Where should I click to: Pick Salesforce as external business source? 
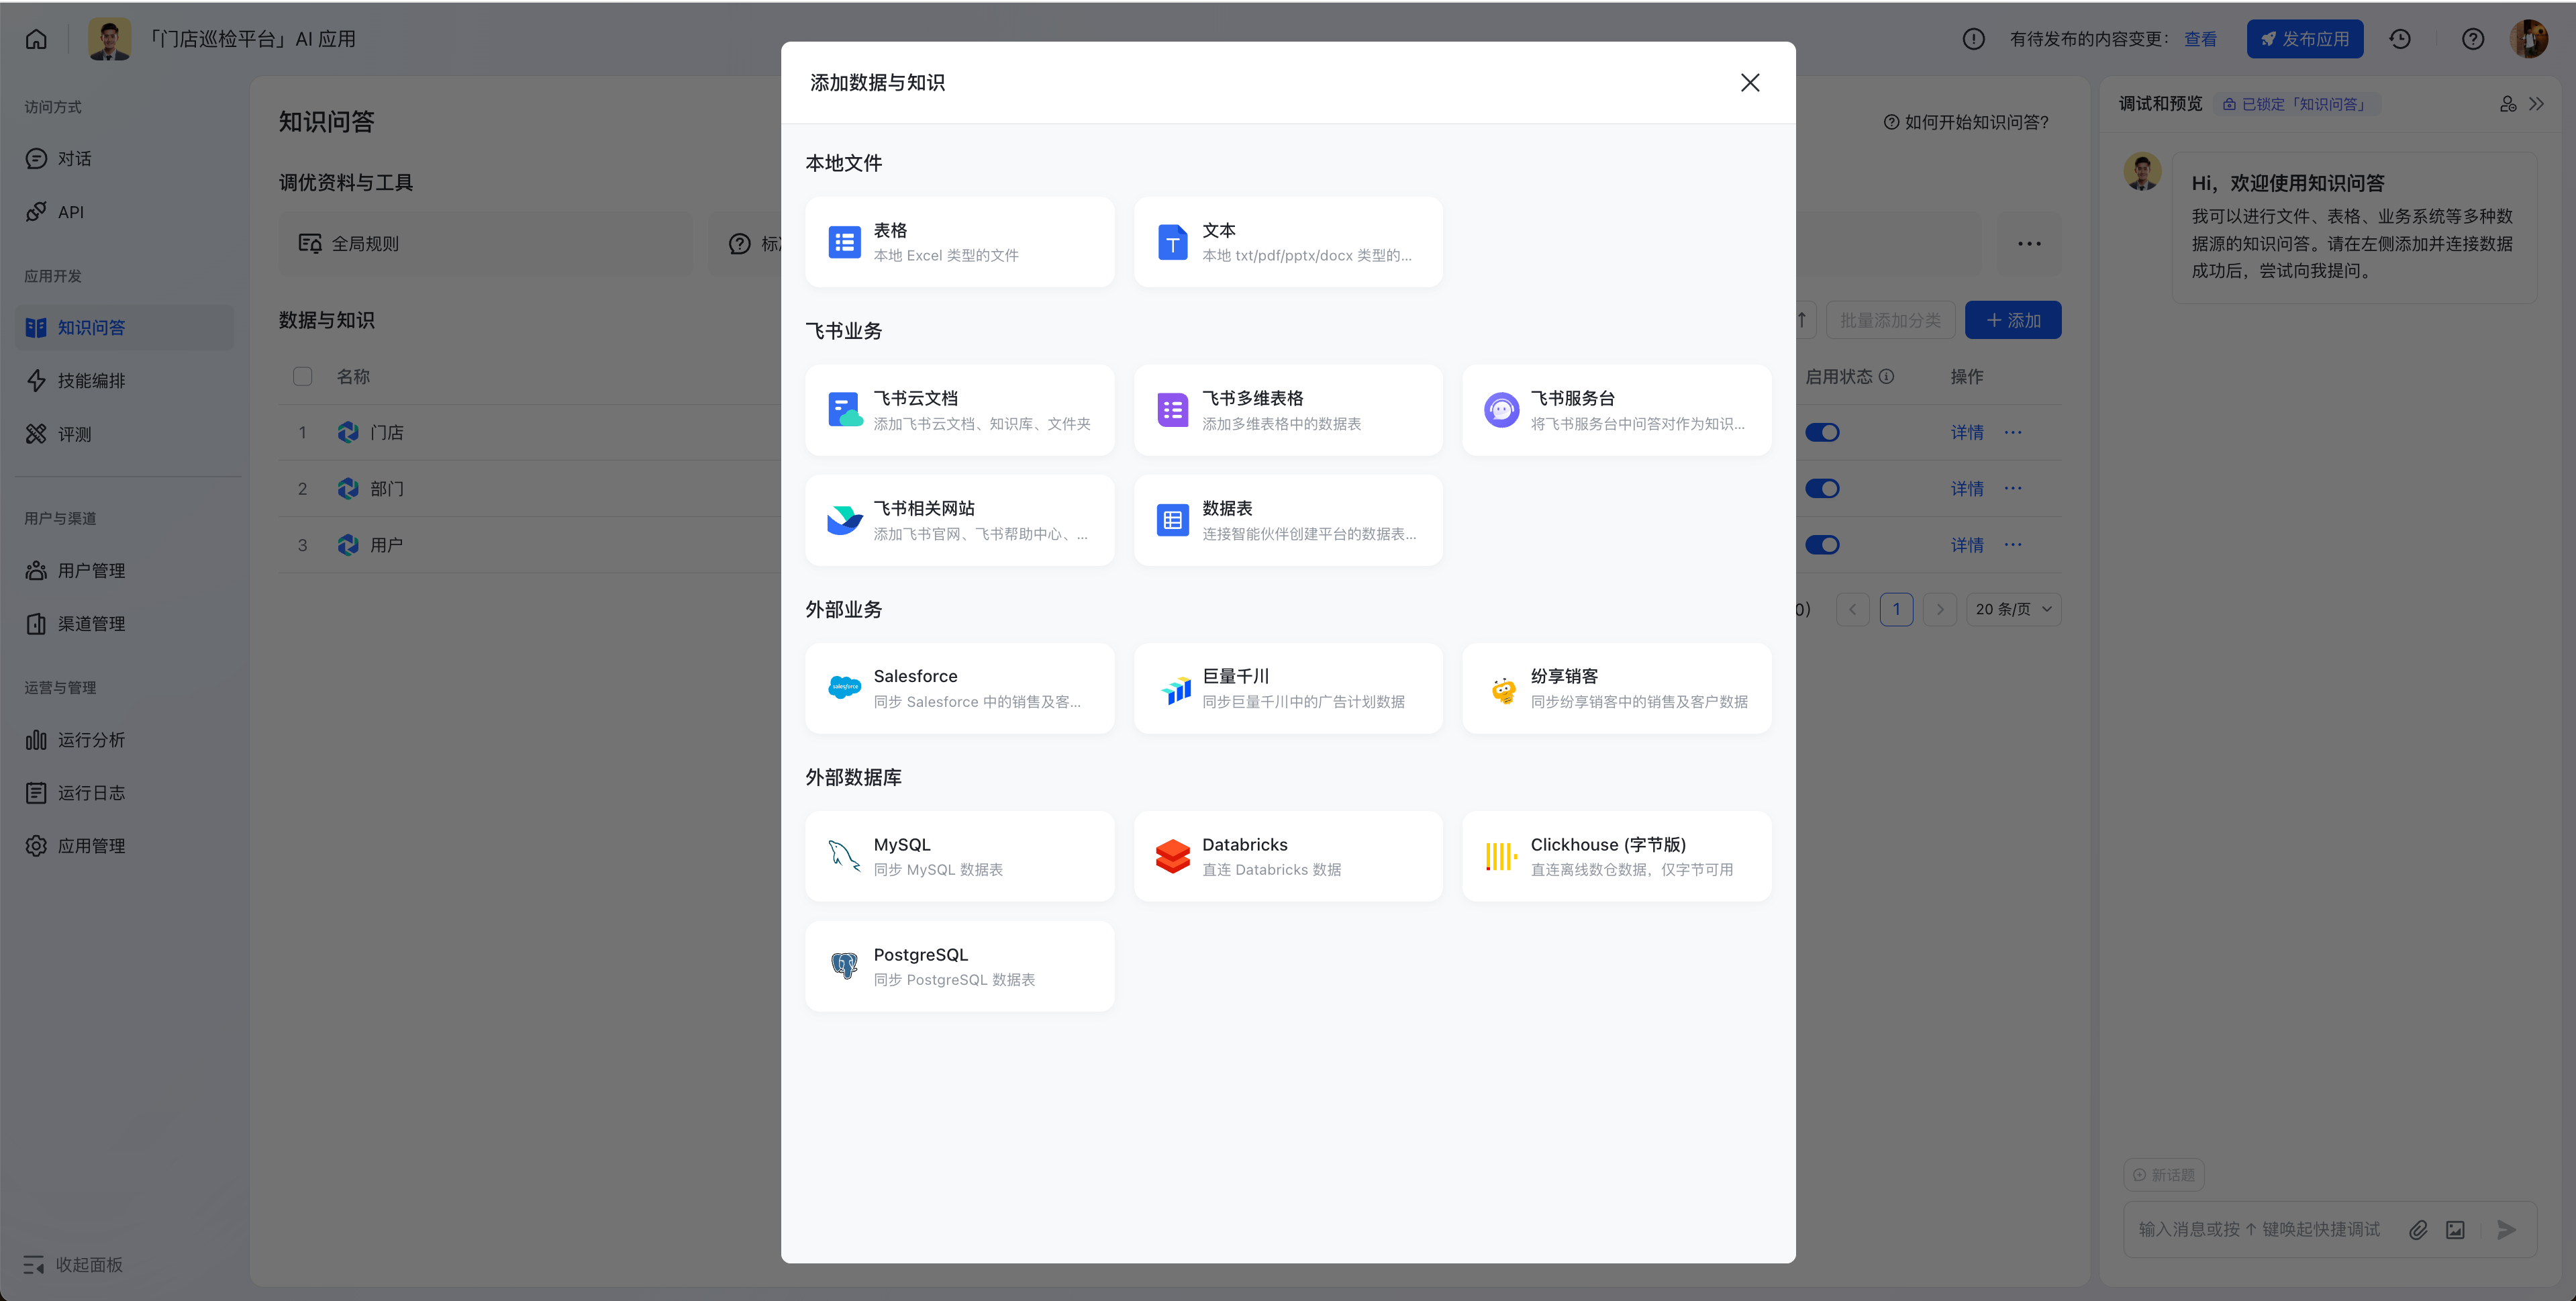(x=959, y=688)
